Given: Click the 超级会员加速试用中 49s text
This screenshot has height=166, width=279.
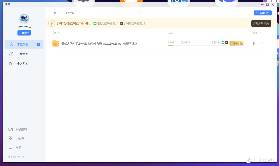Looking at the screenshot, I should pyautogui.click(x=73, y=24).
